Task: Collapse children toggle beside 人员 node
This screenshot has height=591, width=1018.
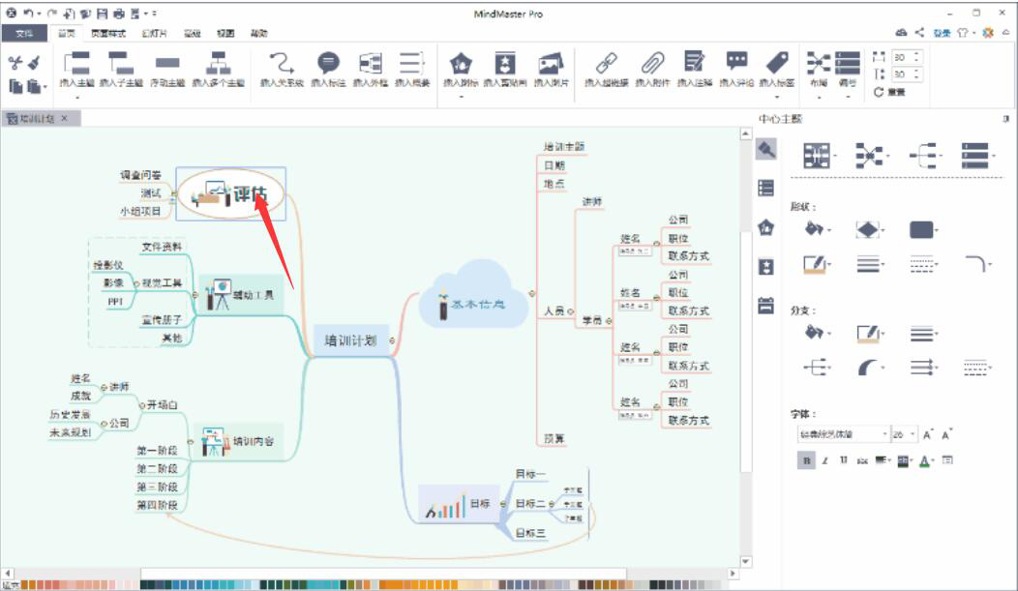Action: tap(571, 311)
